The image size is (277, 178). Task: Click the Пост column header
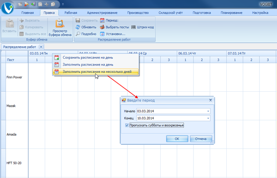pyautogui.click(x=17, y=60)
